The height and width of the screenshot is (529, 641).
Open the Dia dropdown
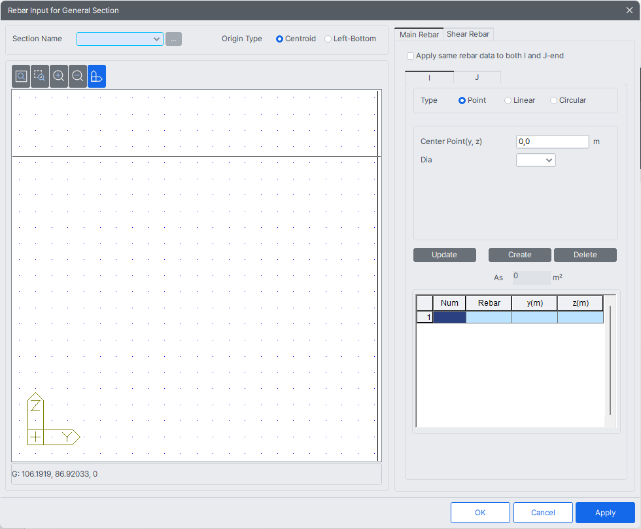tap(536, 160)
